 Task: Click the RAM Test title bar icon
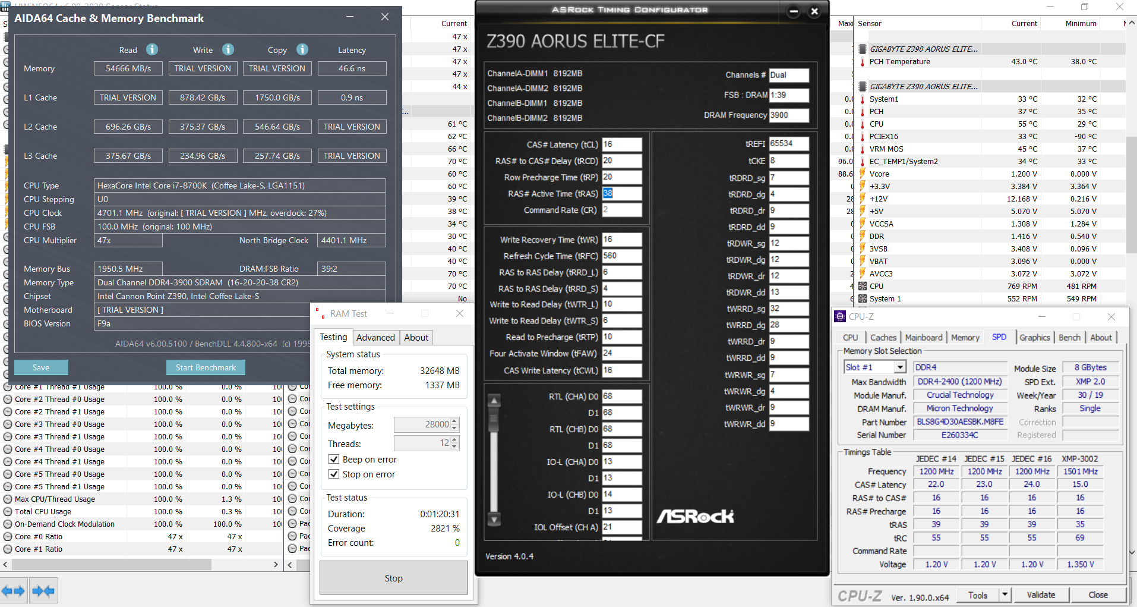tap(320, 313)
